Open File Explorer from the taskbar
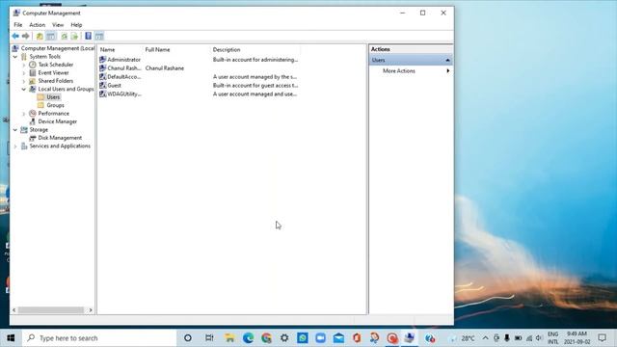Image resolution: width=617 pixels, height=347 pixels. coord(229,338)
